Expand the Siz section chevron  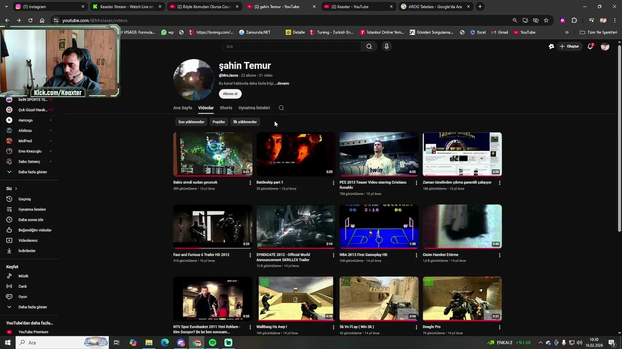click(16, 189)
